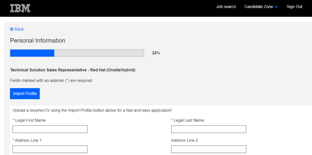The height and width of the screenshot is (155, 312).
Task: Focus the Legal Last Name field
Action: [208, 129]
